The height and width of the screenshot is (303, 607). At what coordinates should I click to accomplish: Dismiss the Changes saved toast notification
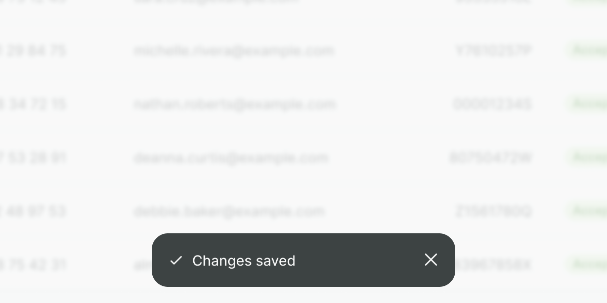[x=431, y=260]
